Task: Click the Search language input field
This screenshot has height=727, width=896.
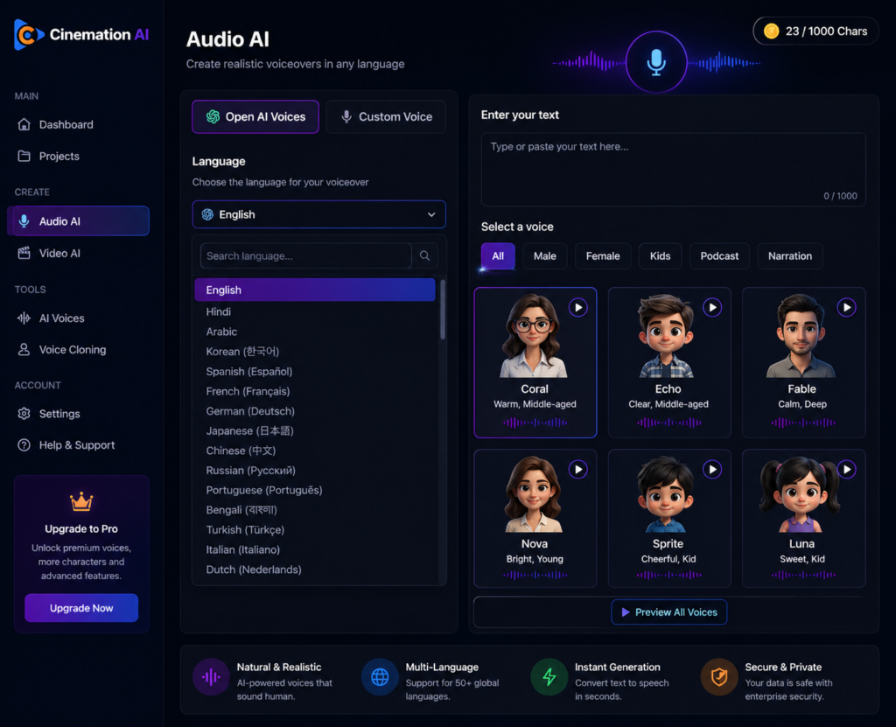Action: (x=305, y=255)
